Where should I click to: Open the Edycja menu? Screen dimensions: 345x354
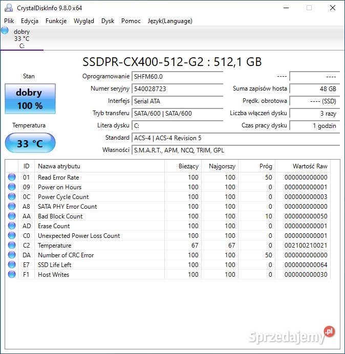[x=30, y=21]
